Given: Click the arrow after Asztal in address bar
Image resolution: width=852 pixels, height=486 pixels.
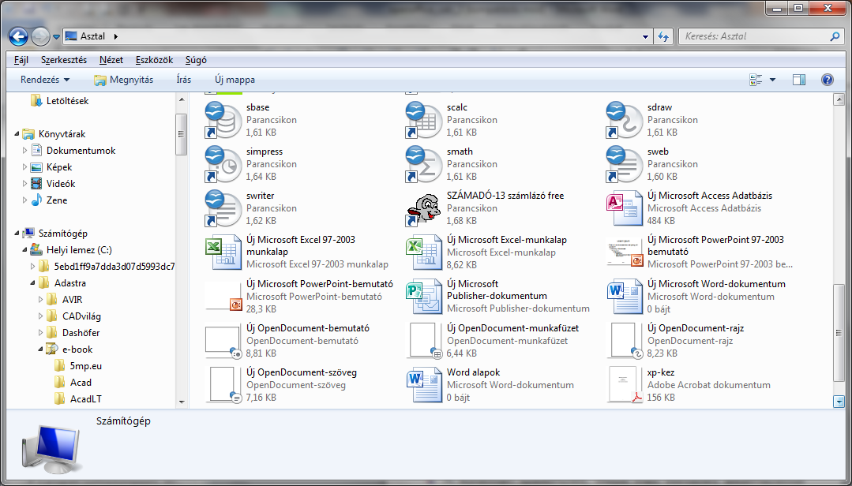Looking at the screenshot, I should click(x=116, y=36).
